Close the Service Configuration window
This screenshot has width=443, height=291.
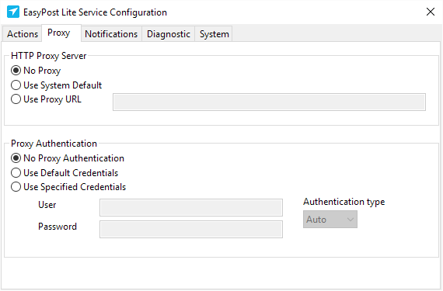click(431, 12)
